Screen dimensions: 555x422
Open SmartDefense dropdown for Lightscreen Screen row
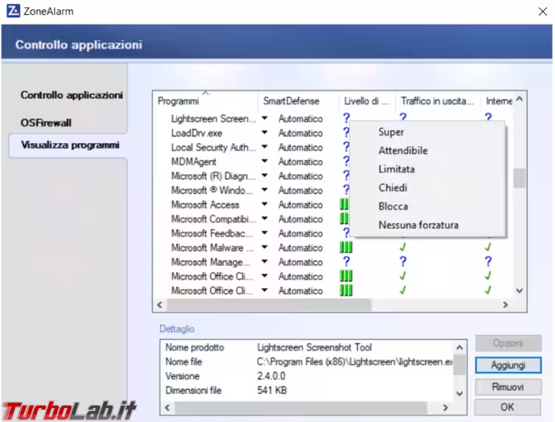(264, 118)
